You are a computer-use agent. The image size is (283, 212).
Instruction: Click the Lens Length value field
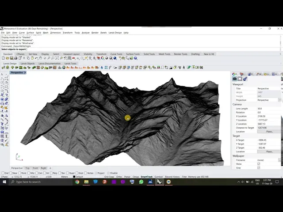pos(268,109)
